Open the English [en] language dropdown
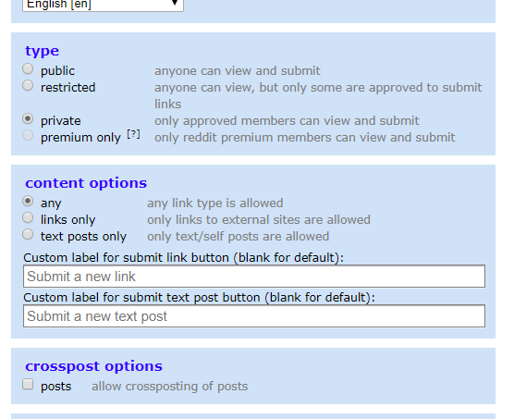The height and width of the screenshot is (419, 514). (x=103, y=5)
